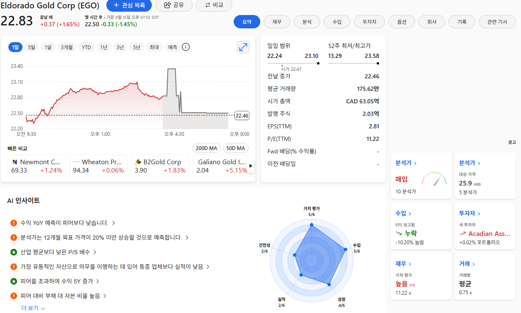Image resolution: width=521 pixels, height=313 pixels.
Task: Open the 요약 tab
Action: coord(247,22)
